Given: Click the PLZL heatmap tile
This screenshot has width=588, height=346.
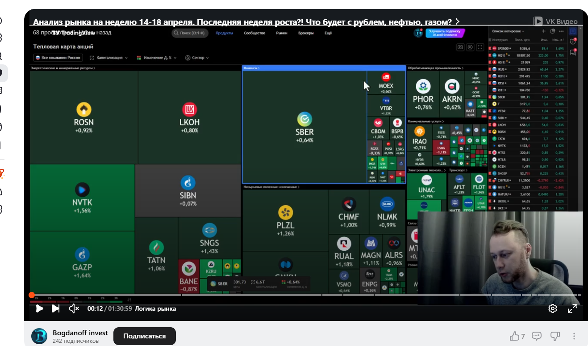Looking at the screenshot, I should [x=285, y=220].
